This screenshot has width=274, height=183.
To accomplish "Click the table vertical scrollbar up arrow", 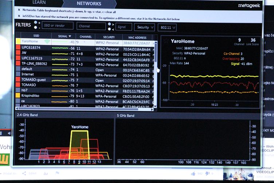I will (x=156, y=42).
